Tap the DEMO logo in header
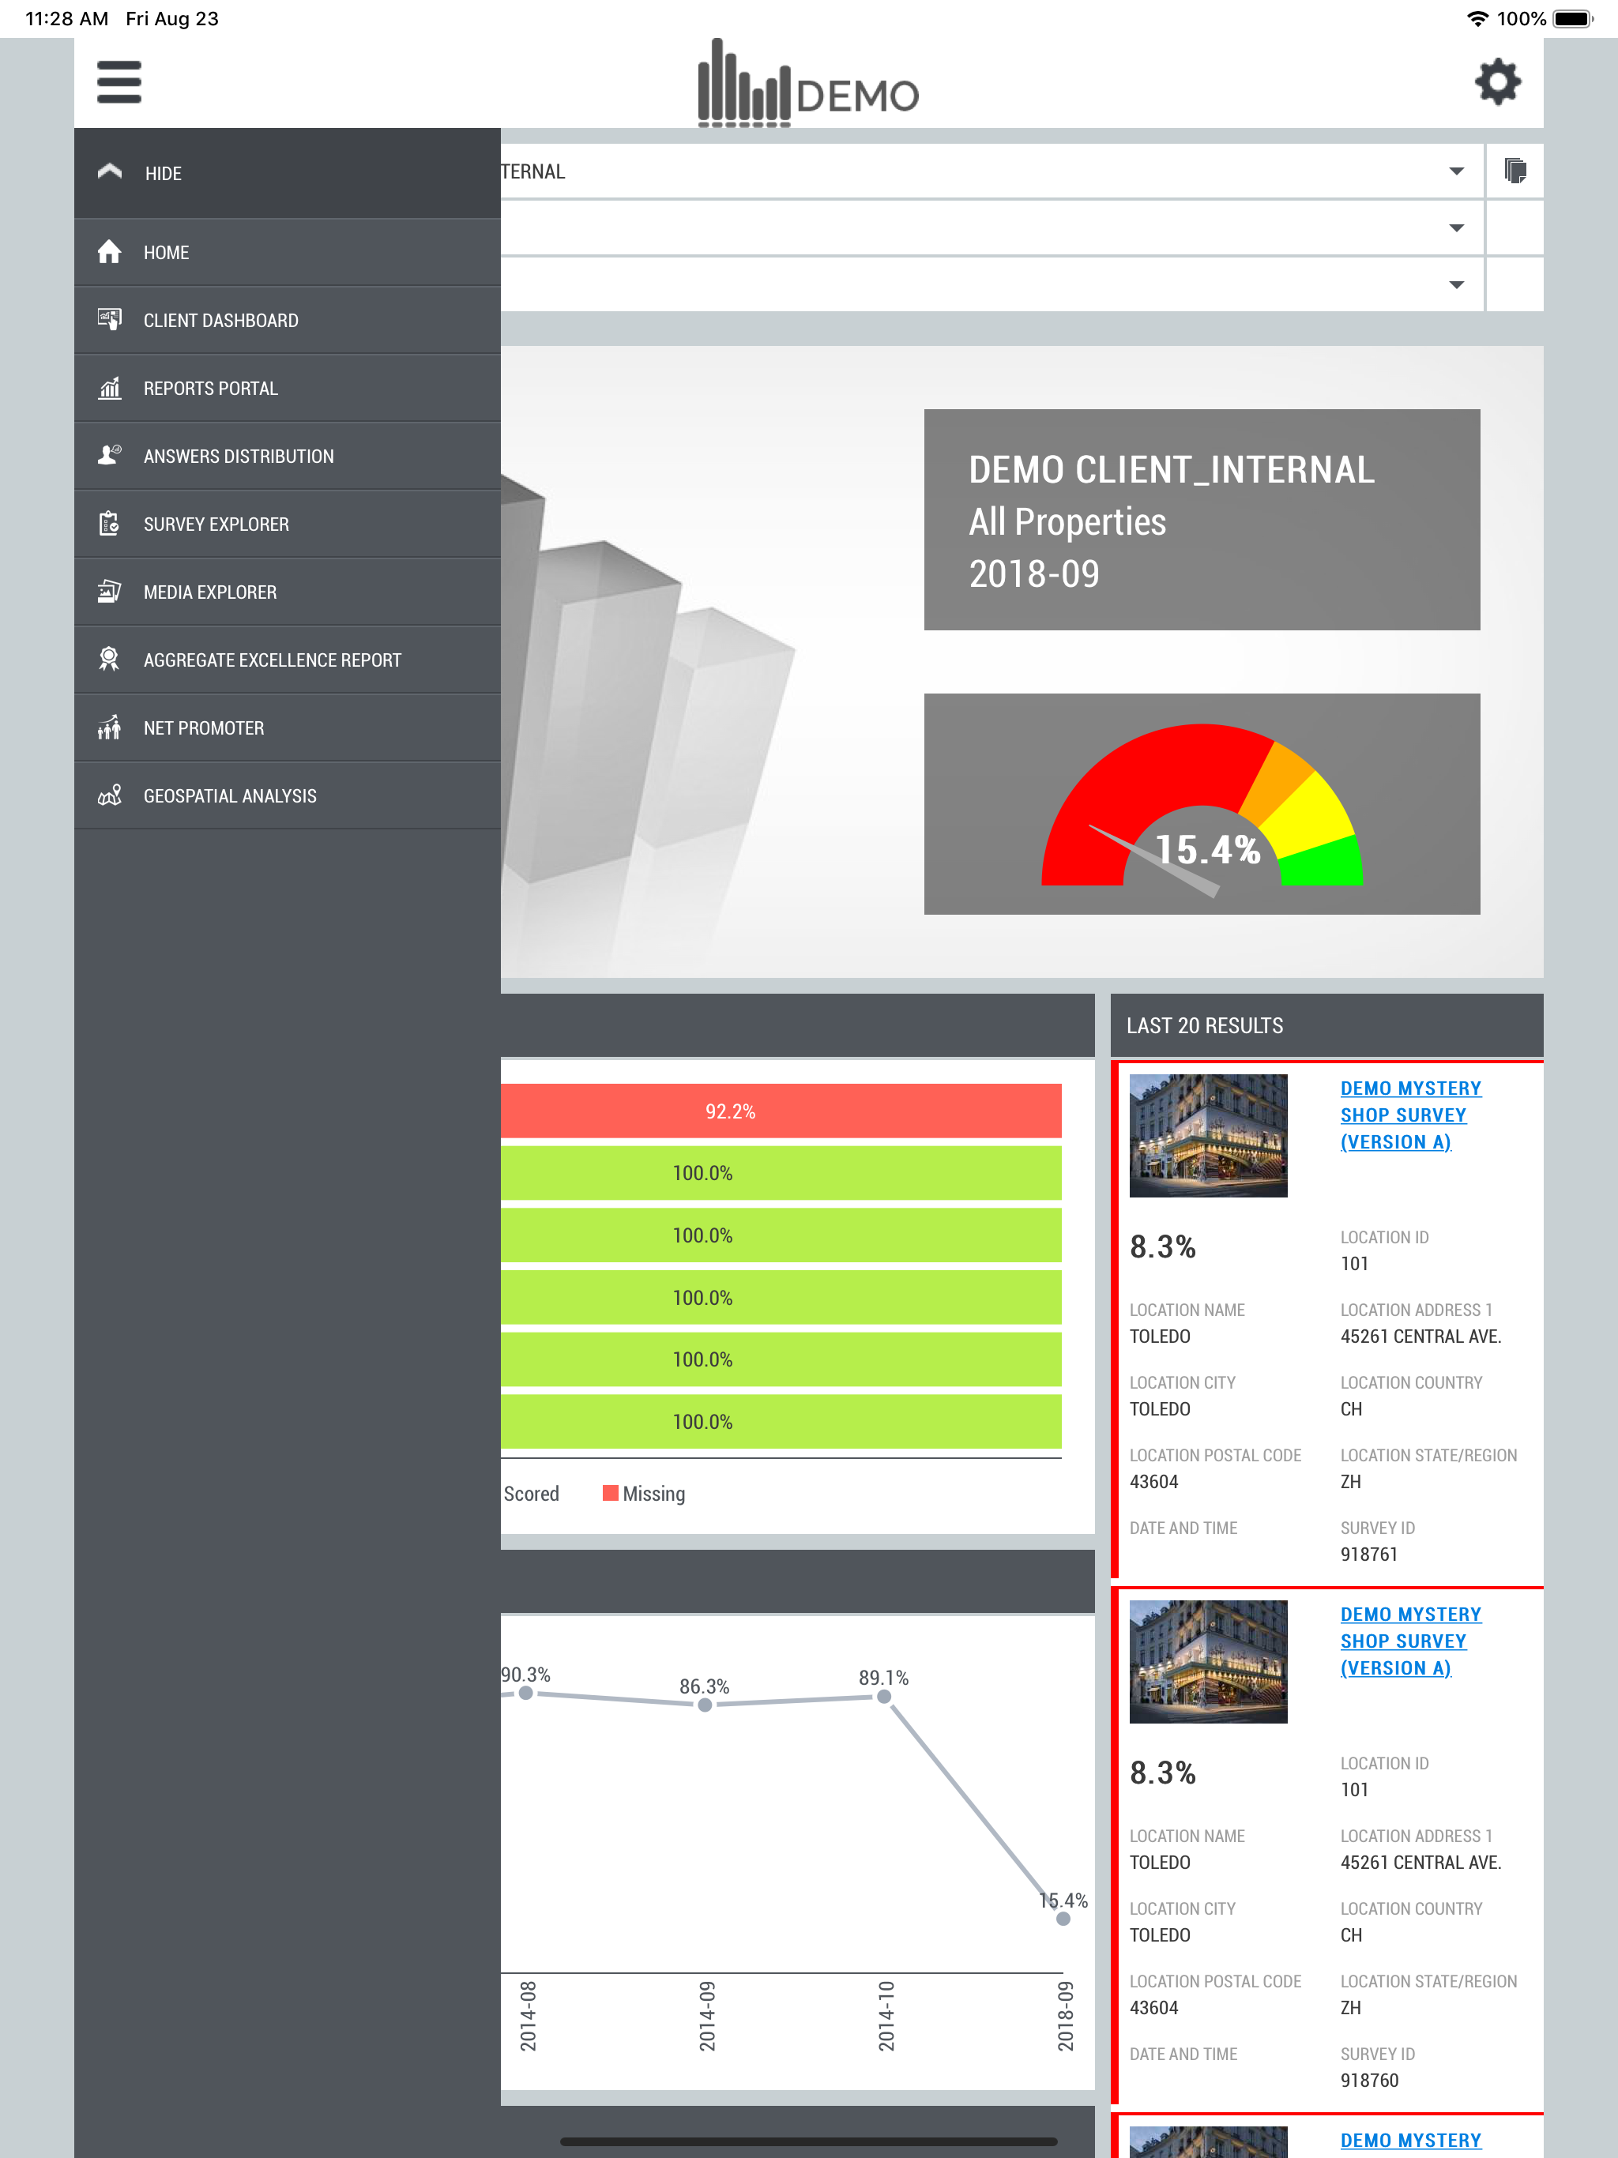1618x2158 pixels. [x=808, y=84]
